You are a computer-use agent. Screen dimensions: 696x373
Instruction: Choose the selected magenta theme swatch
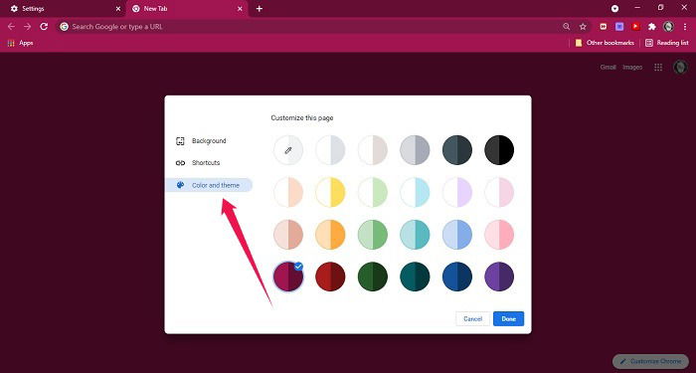[x=288, y=277]
